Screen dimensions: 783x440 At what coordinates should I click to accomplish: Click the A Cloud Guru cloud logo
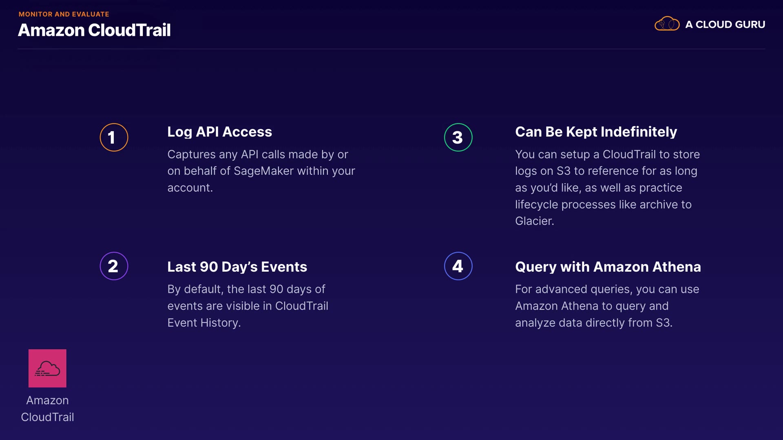(667, 24)
